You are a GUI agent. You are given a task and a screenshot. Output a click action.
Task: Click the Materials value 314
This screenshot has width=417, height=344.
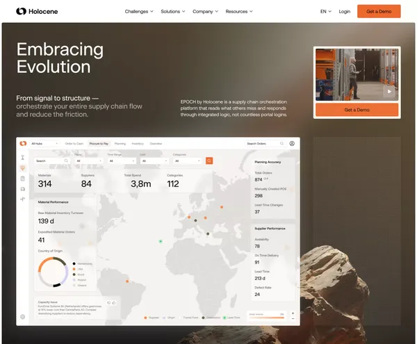[x=44, y=183]
